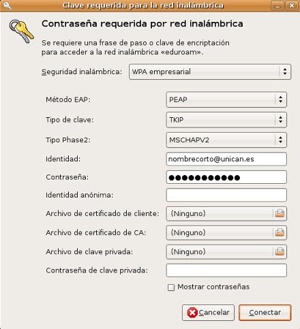
Task: Click Conectar to join eduroam
Action: tap(265, 313)
